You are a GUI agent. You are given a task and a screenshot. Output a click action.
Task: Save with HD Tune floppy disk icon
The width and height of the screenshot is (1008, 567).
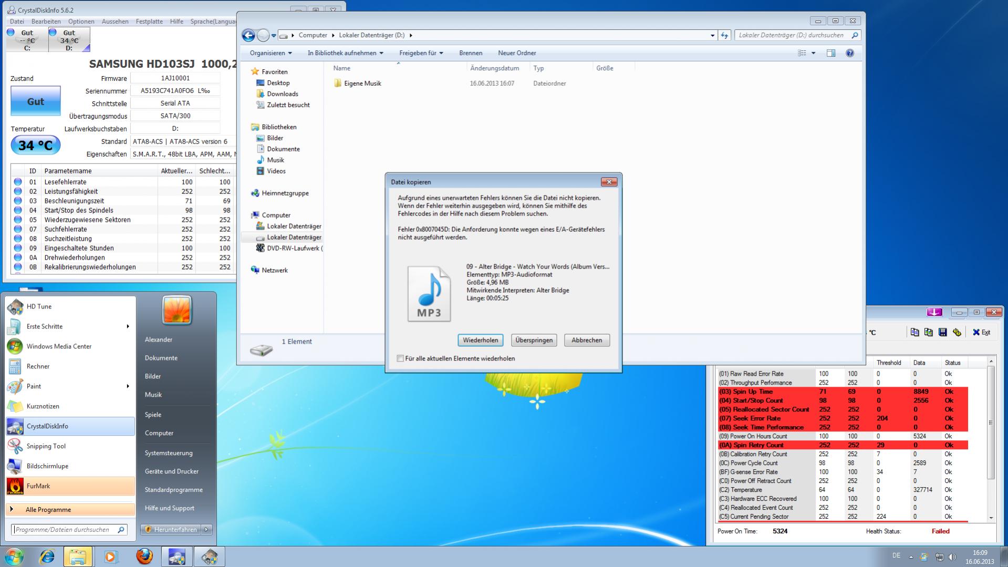coord(942,332)
